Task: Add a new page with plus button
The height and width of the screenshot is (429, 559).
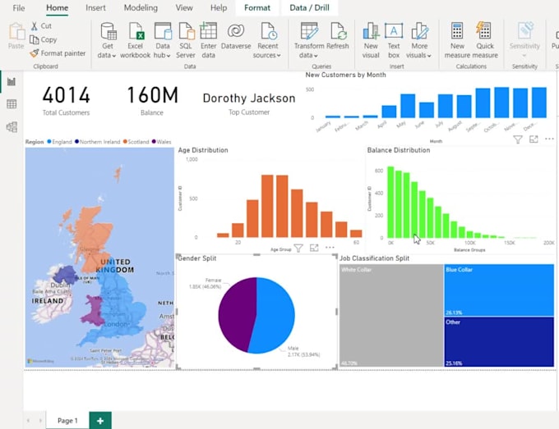Action: pos(100,420)
